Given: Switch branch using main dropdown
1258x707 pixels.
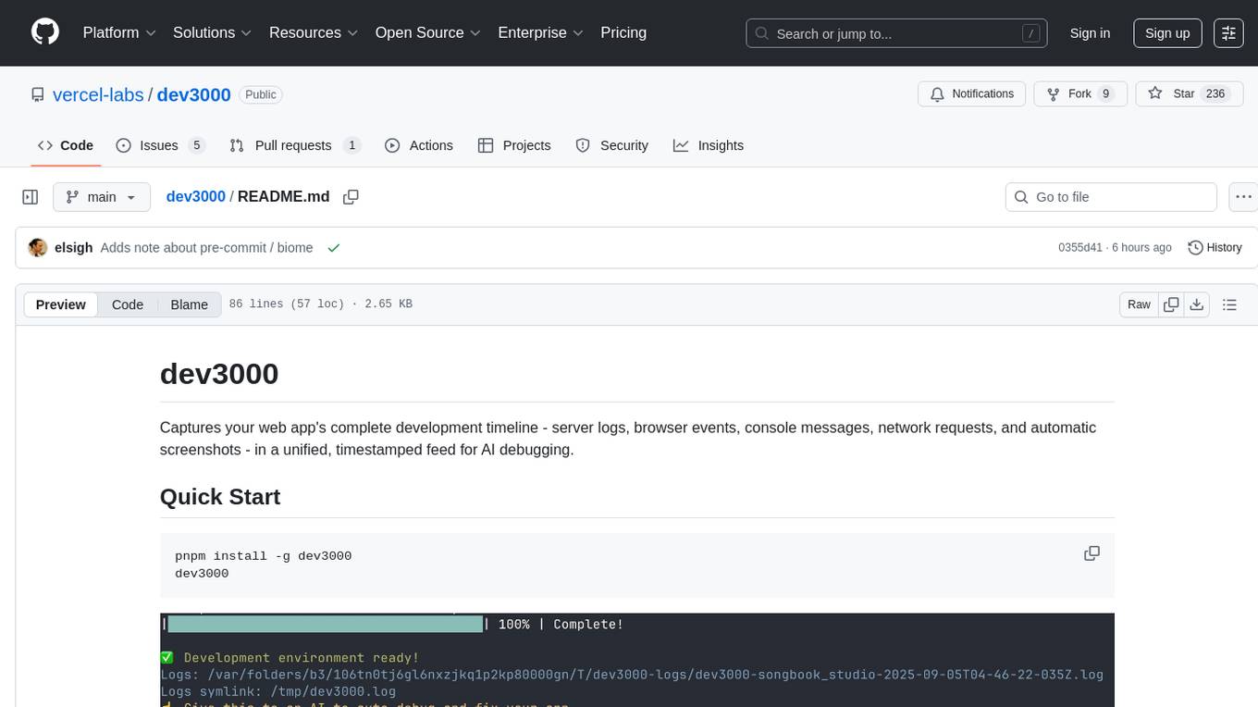Looking at the screenshot, I should (x=102, y=197).
